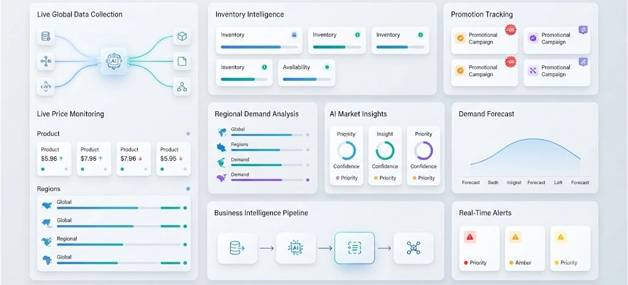
Task: Click the purple dot ending the purple Demand row
Action: [x=308, y=180]
